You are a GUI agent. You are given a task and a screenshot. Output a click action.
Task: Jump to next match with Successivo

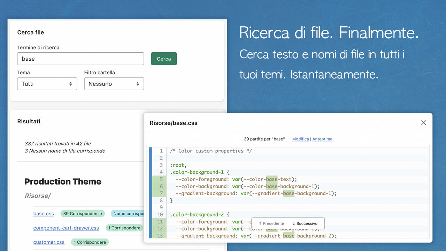coord(305,223)
